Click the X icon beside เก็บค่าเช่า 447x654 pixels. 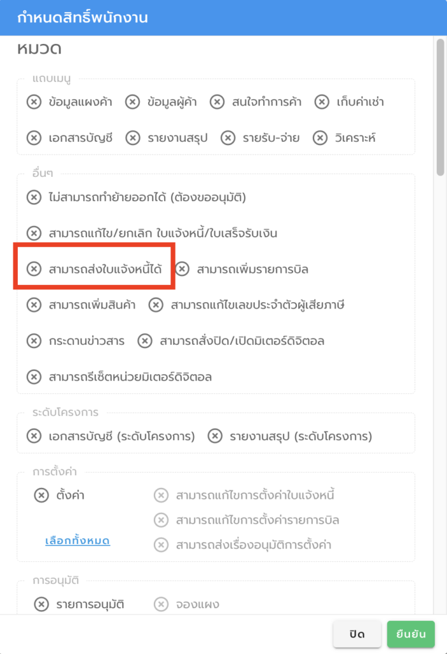pos(322,102)
